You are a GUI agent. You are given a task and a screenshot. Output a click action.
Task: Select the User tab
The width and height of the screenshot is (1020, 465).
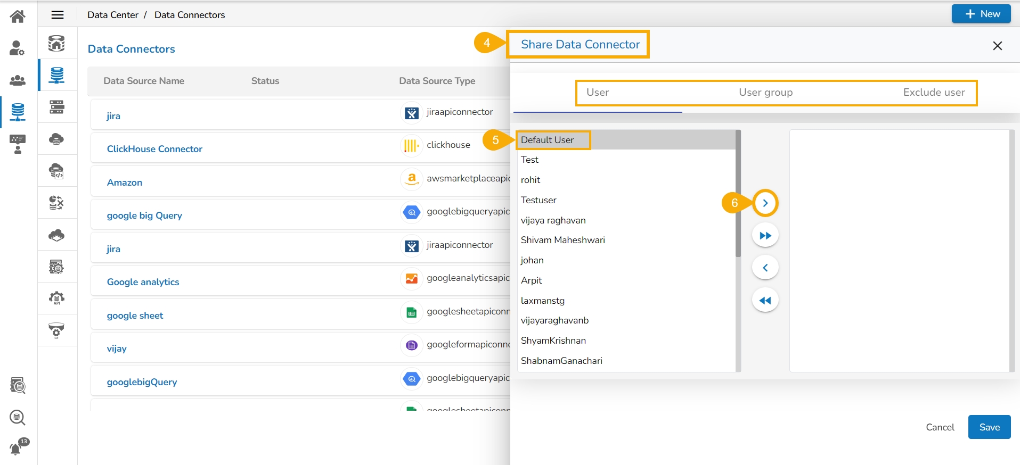coord(598,93)
